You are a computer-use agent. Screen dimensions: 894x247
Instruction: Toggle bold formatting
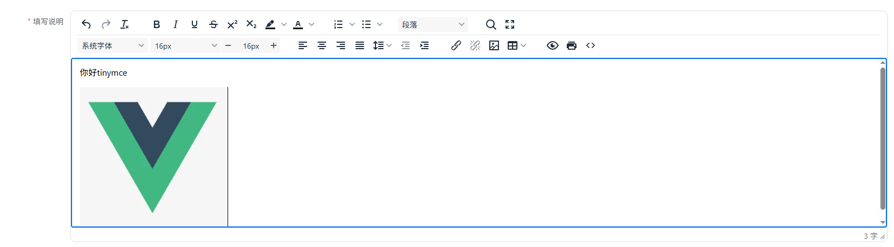[157, 24]
